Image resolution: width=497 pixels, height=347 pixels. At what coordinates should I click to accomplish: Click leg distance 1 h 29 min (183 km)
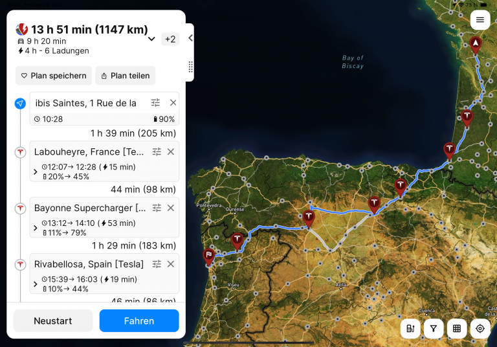[134, 246]
